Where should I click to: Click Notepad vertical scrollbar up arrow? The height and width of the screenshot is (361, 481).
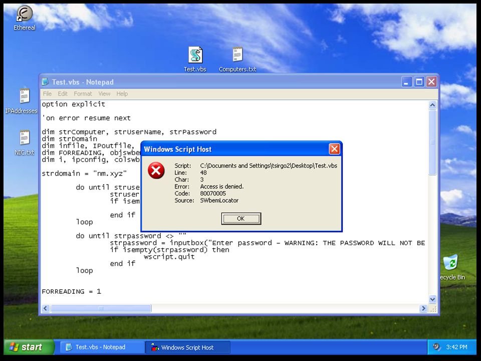tap(432, 105)
